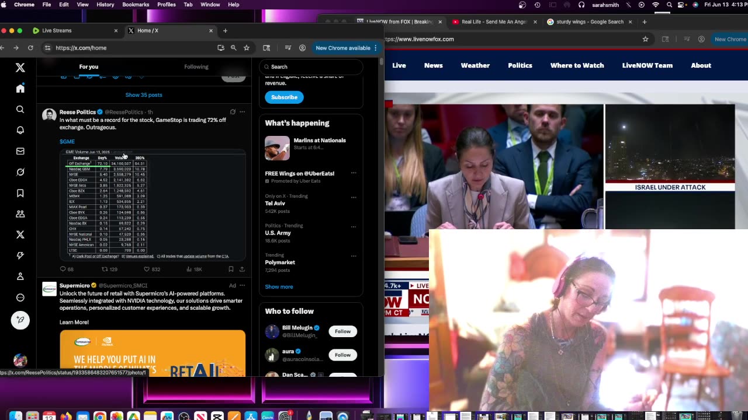Share the Reese Politics post
Screen dimensions: 748x420
(x=242, y=269)
